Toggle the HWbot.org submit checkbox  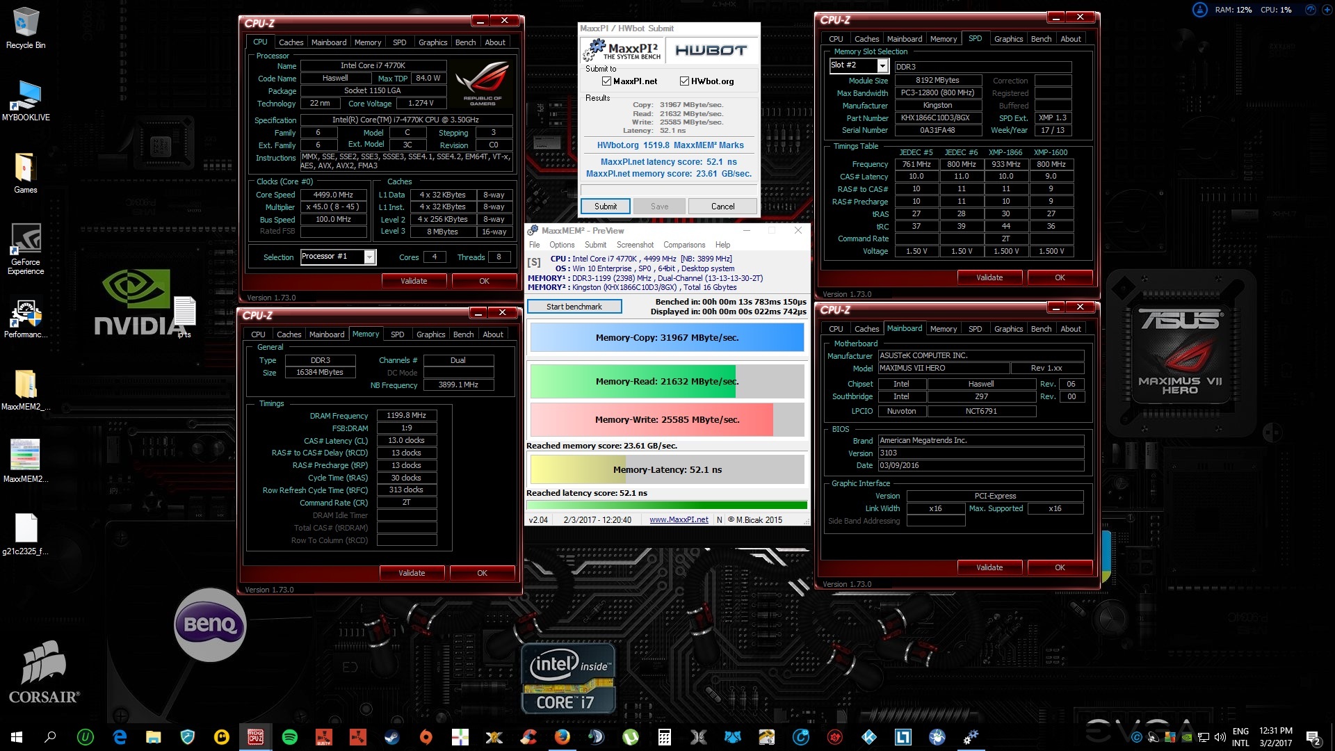684,81
